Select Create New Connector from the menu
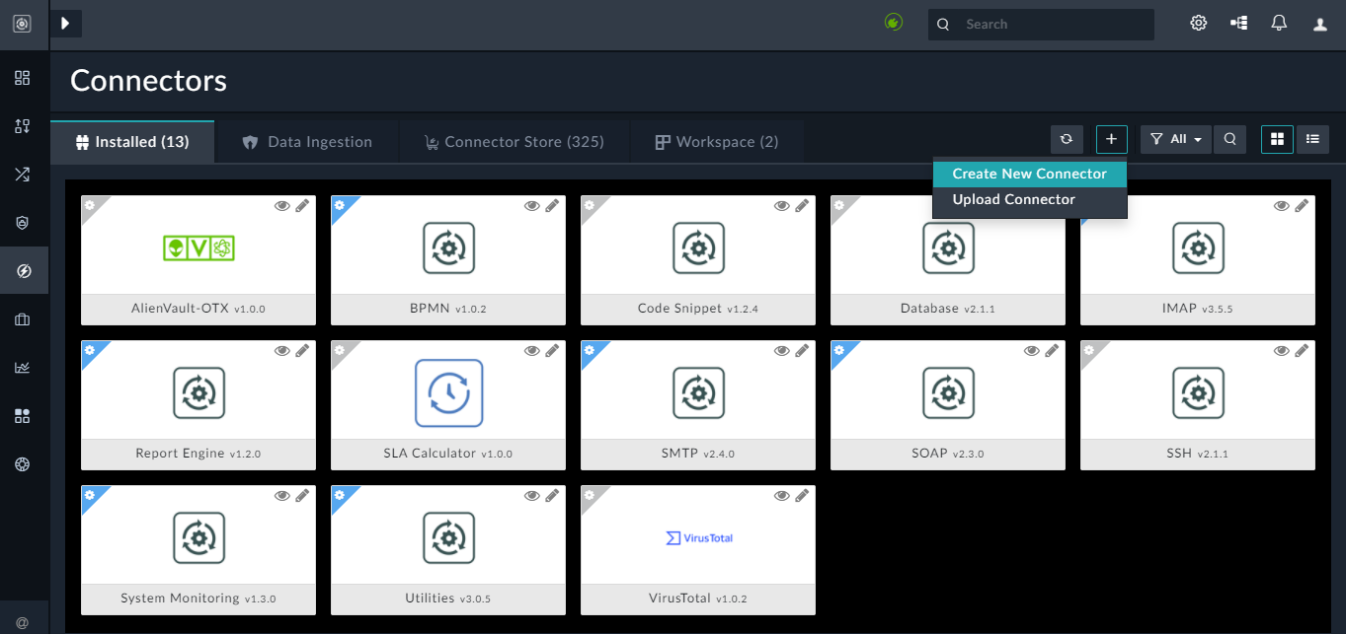 [x=1029, y=173]
